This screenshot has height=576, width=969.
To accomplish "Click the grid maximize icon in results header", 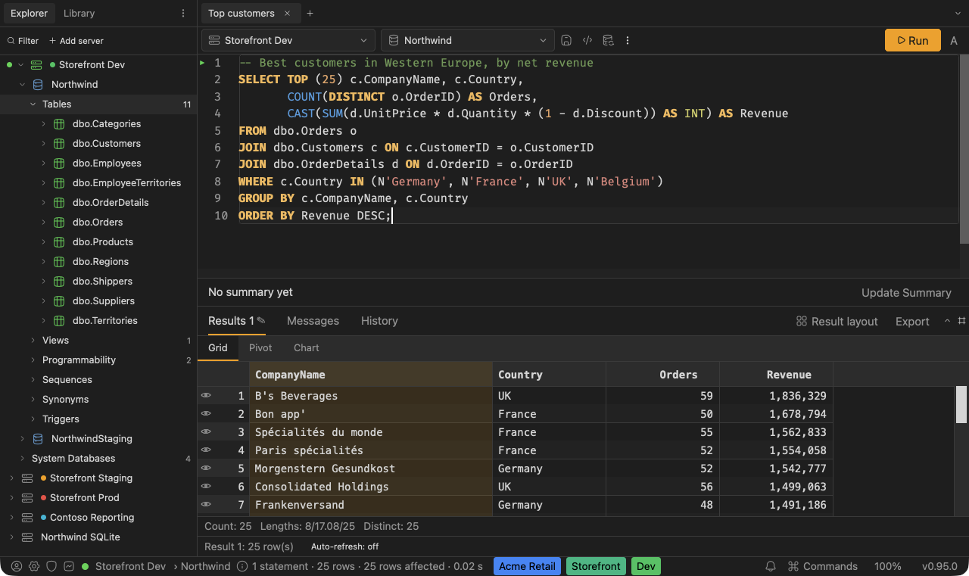I will (x=962, y=321).
